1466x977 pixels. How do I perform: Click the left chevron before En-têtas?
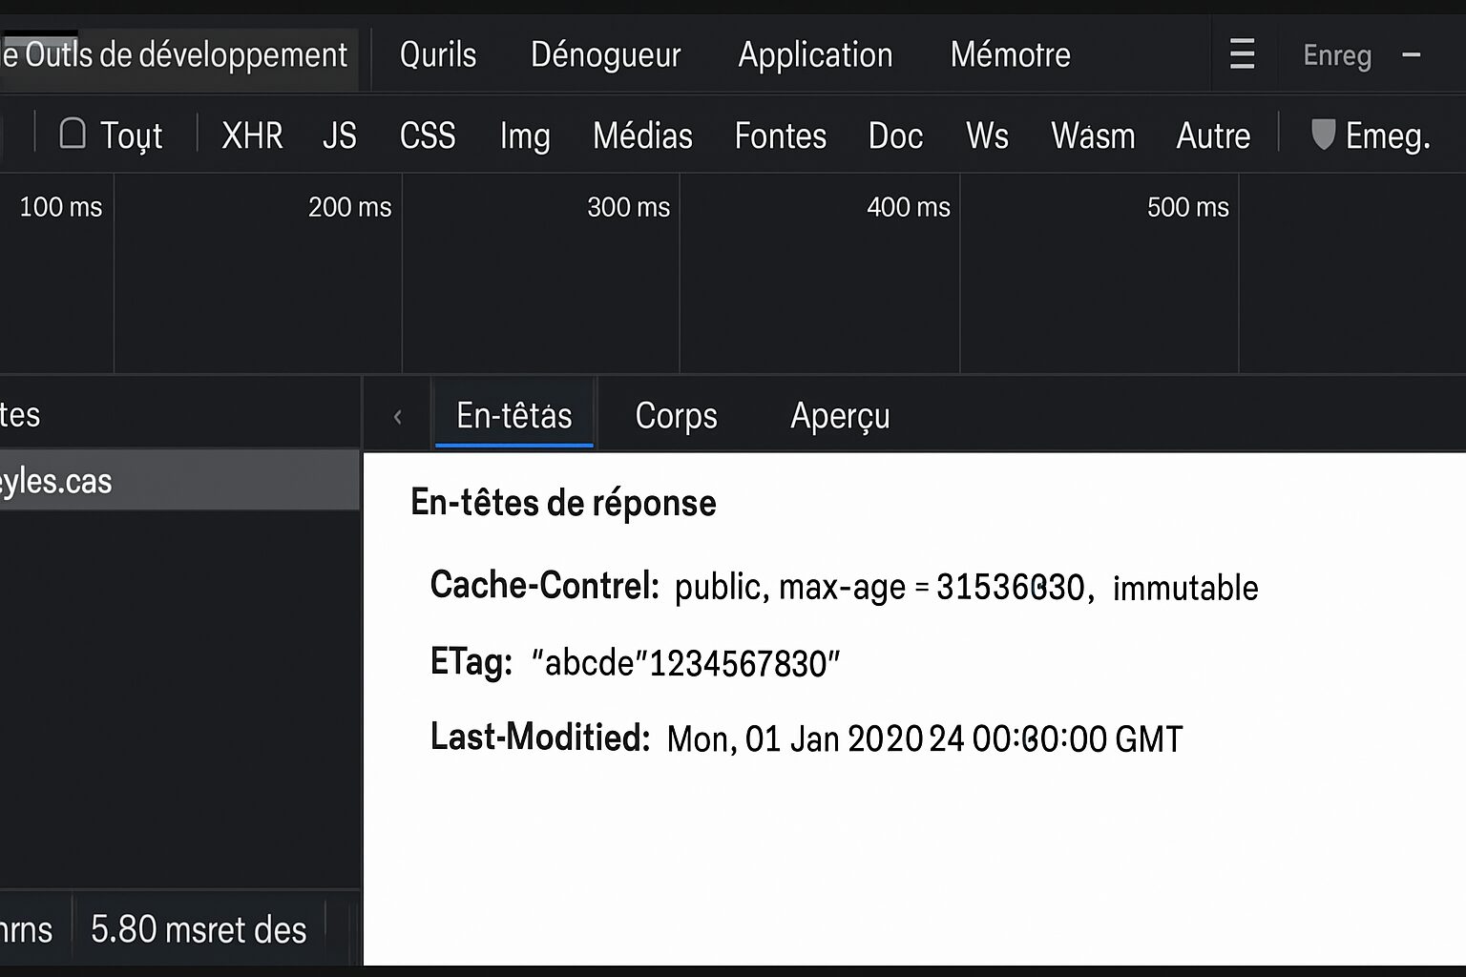click(398, 416)
